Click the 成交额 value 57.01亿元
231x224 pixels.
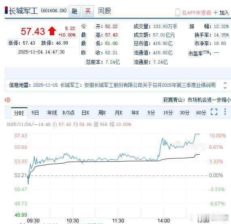click(x=164, y=35)
